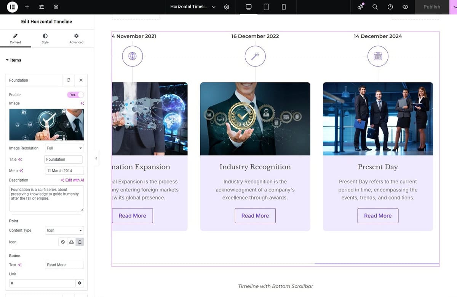Click the Foundation image thumbnail
The width and height of the screenshot is (457, 297).
(x=46, y=125)
